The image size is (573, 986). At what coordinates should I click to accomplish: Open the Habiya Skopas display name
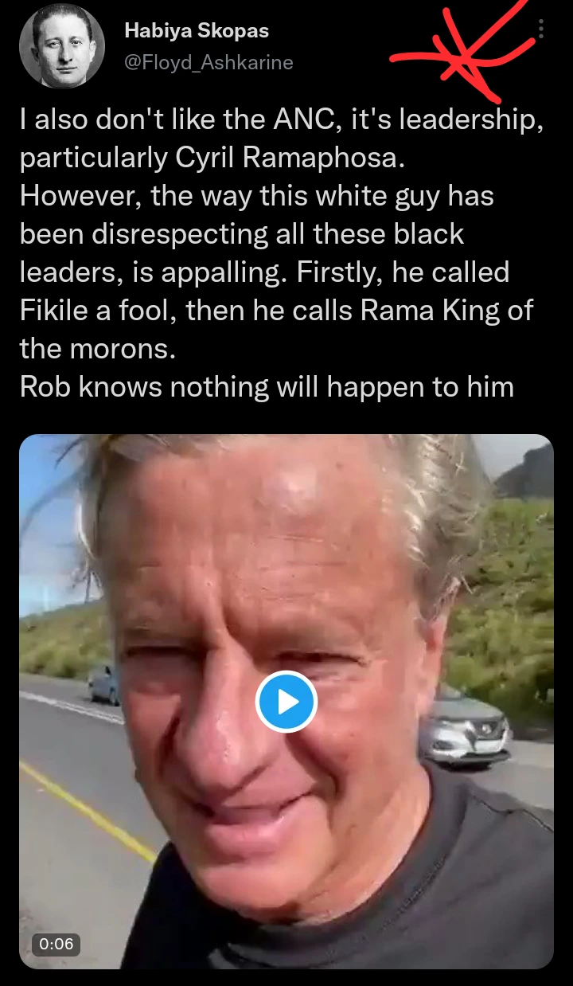point(197,32)
